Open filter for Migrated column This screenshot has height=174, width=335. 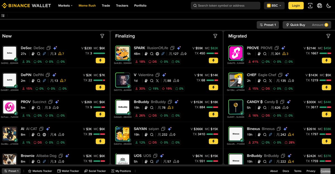click(x=328, y=36)
